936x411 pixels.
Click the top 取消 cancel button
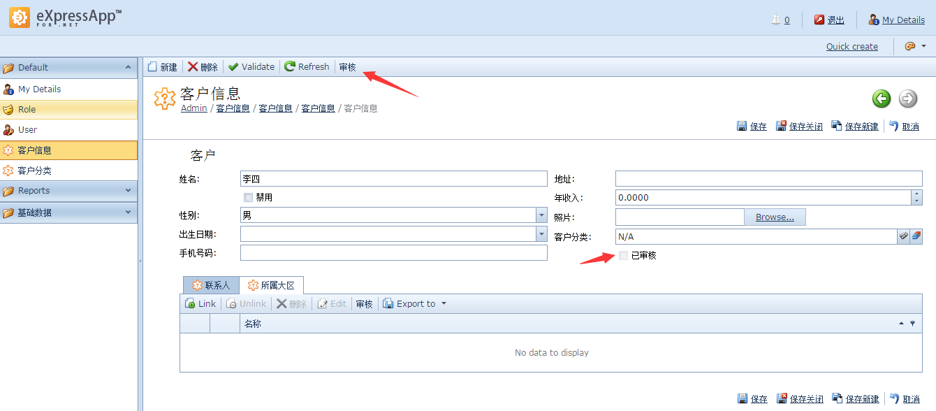[x=905, y=127]
